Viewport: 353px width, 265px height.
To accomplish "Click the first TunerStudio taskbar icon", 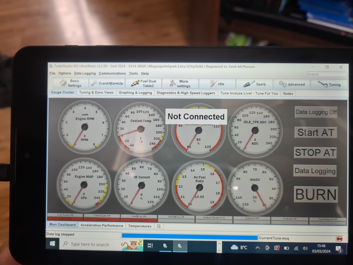I will tap(165, 246).
